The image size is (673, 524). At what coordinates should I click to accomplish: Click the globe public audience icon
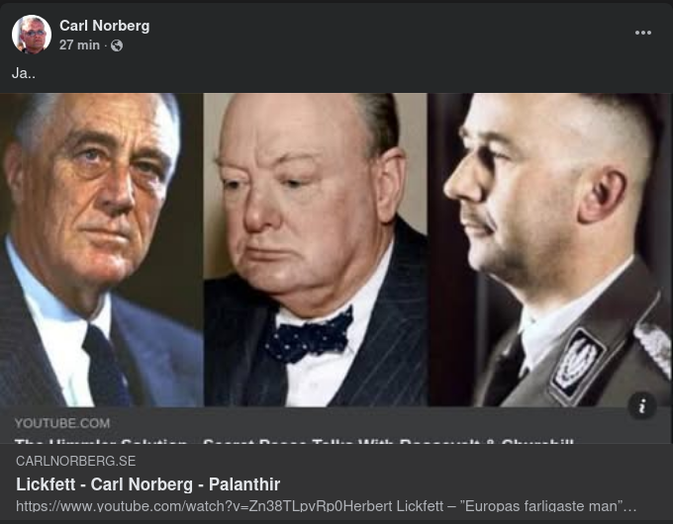click(117, 45)
